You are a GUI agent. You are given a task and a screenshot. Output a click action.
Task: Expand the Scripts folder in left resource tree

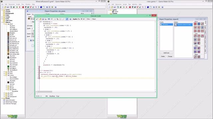coord(2,17)
